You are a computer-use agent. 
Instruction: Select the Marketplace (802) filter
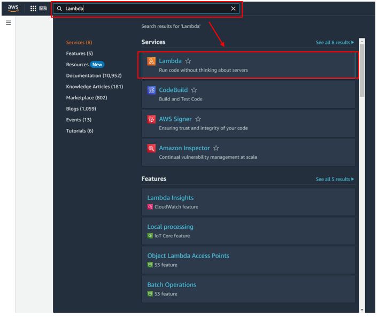pyautogui.click(x=87, y=98)
